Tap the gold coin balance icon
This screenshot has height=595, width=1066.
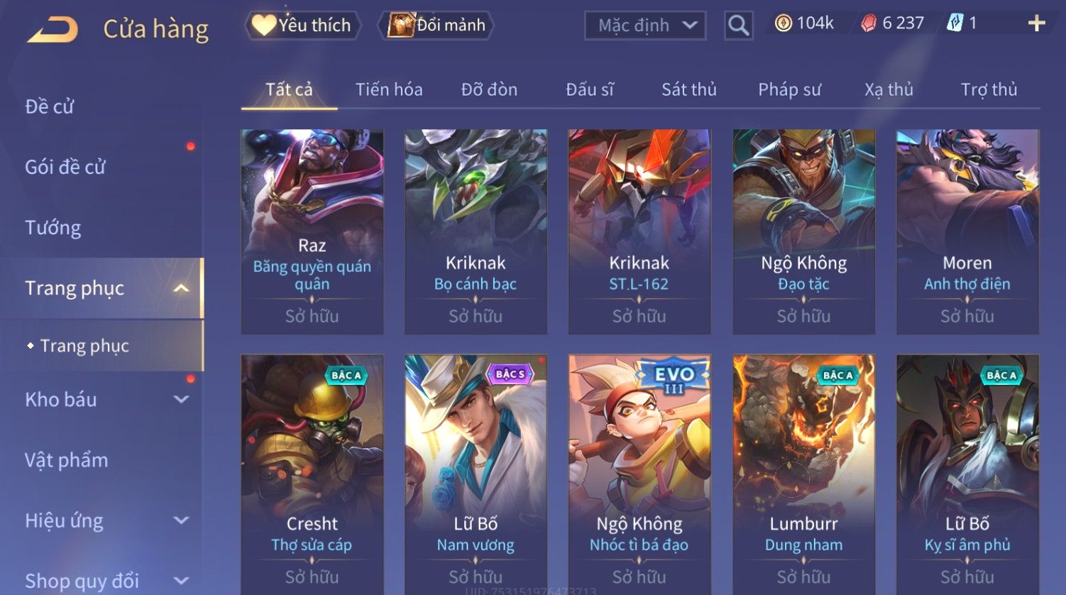click(x=783, y=23)
